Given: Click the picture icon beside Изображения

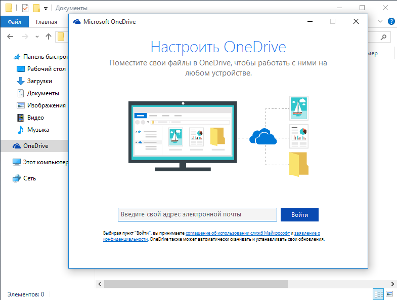Looking at the screenshot, I should [21, 105].
